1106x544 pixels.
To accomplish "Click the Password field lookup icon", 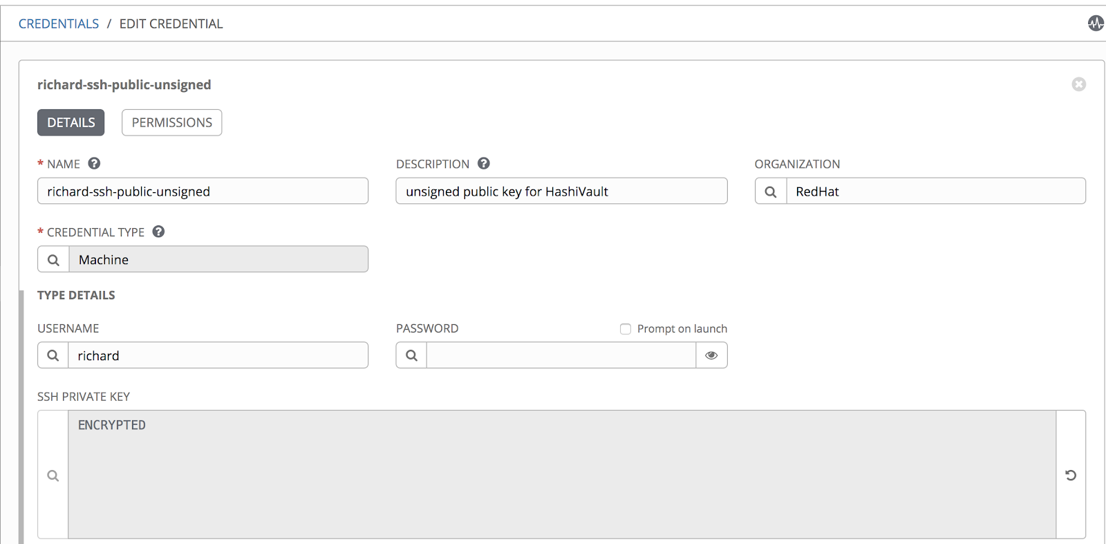I will coord(411,355).
